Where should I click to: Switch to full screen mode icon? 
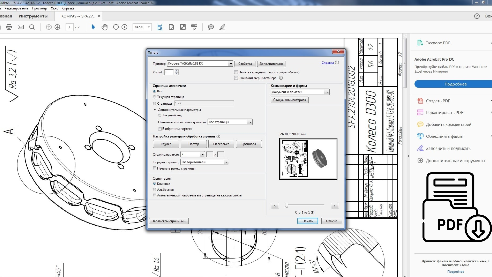click(183, 27)
